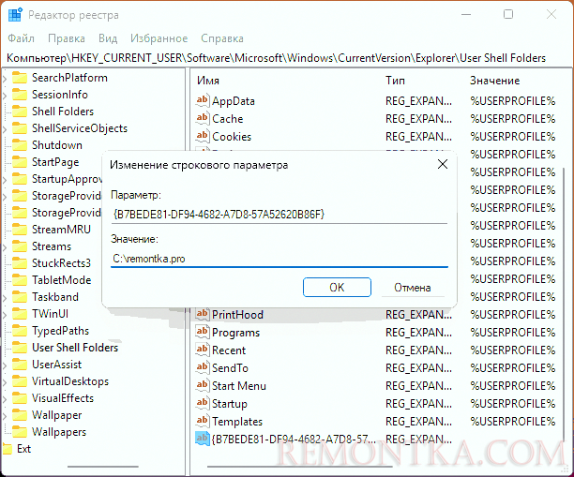Select the SessionInfo folder icon
574x477 pixels.
pos(20,95)
